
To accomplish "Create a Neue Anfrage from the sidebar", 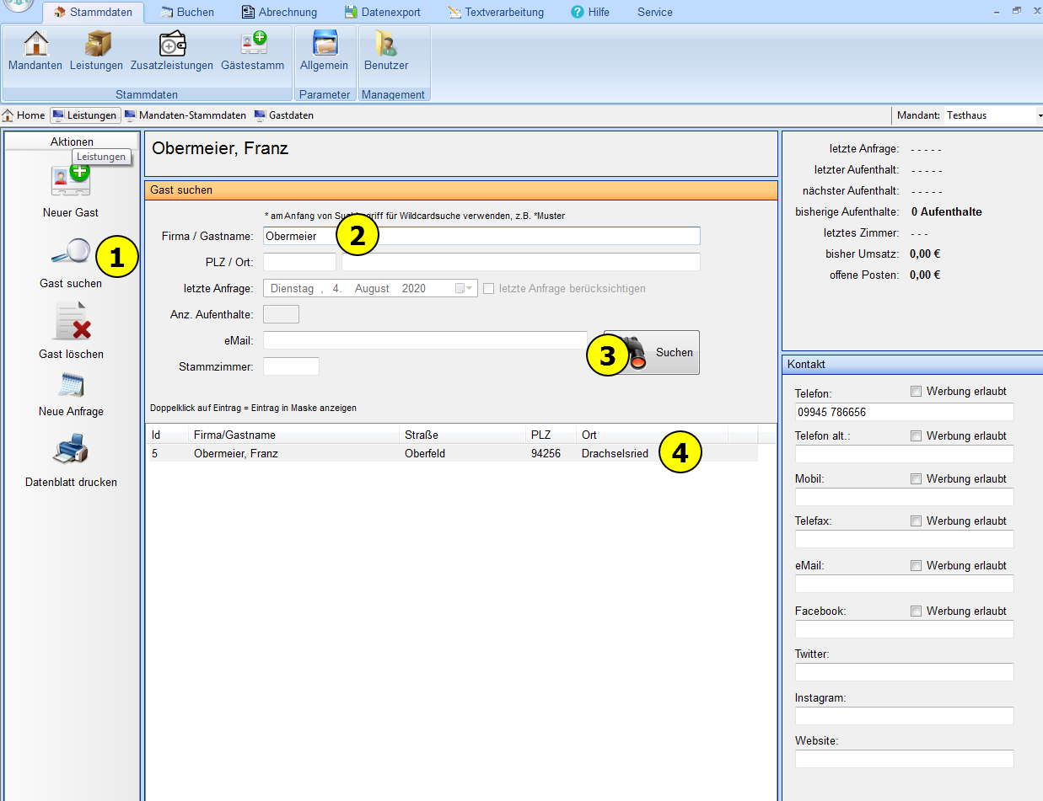I will [x=71, y=386].
